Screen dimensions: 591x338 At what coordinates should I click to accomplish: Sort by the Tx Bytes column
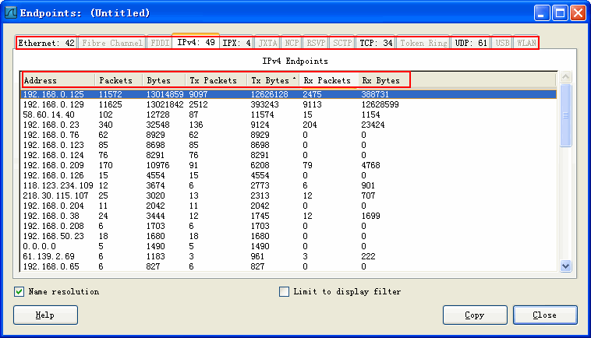[273, 80]
